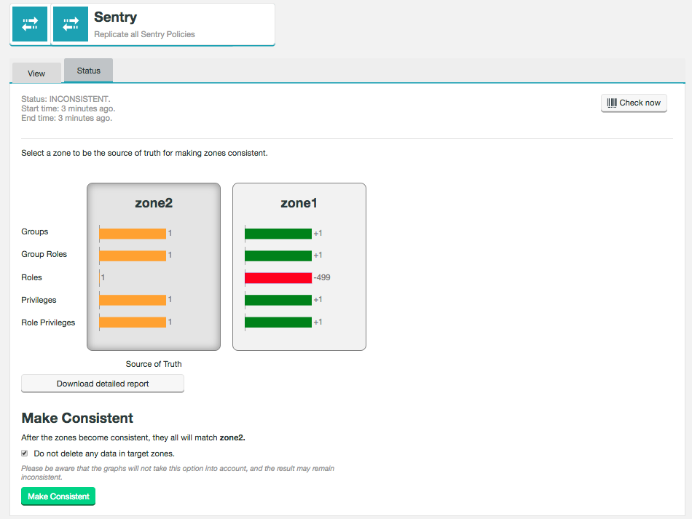Click the 'Status: INCONSISTENT.' text
This screenshot has height=519, width=692.
pyautogui.click(x=66, y=99)
